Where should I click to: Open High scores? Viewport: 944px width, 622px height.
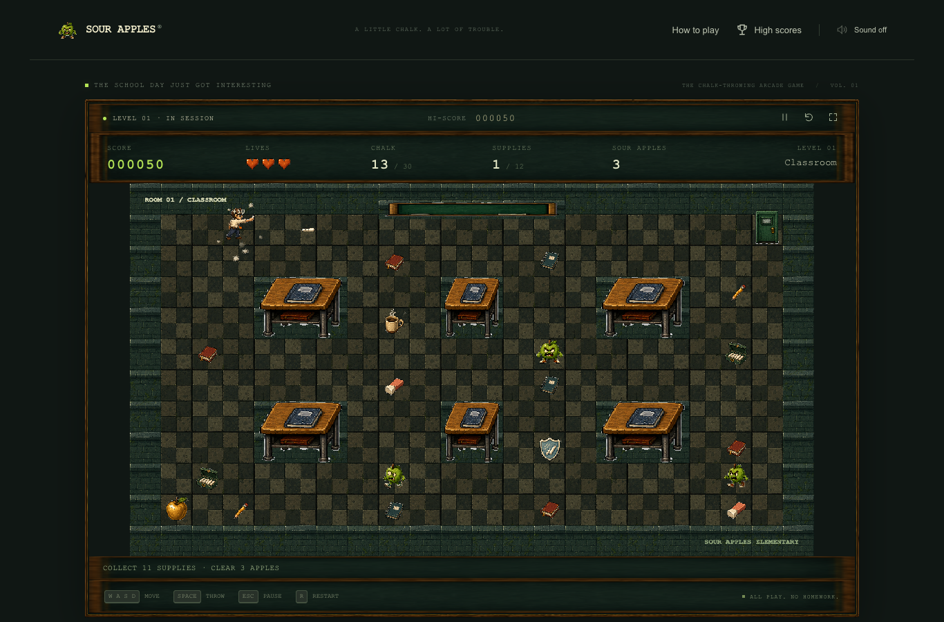click(x=769, y=30)
